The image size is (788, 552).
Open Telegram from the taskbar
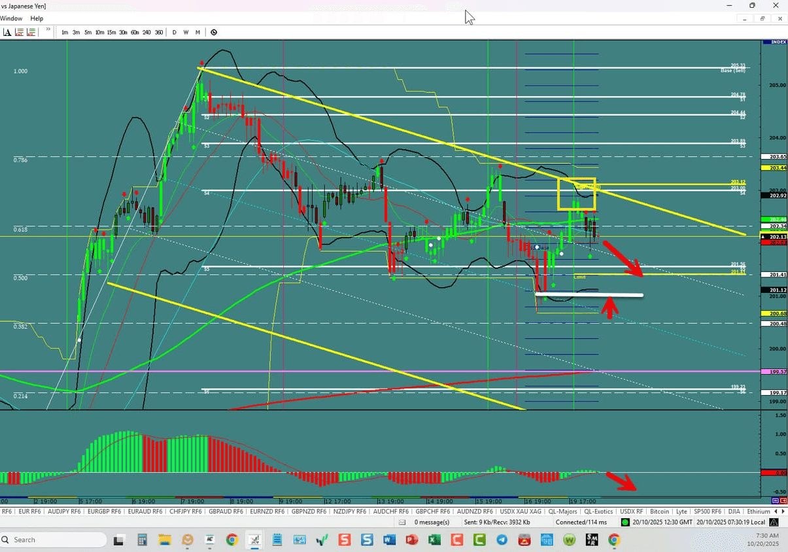(501, 540)
